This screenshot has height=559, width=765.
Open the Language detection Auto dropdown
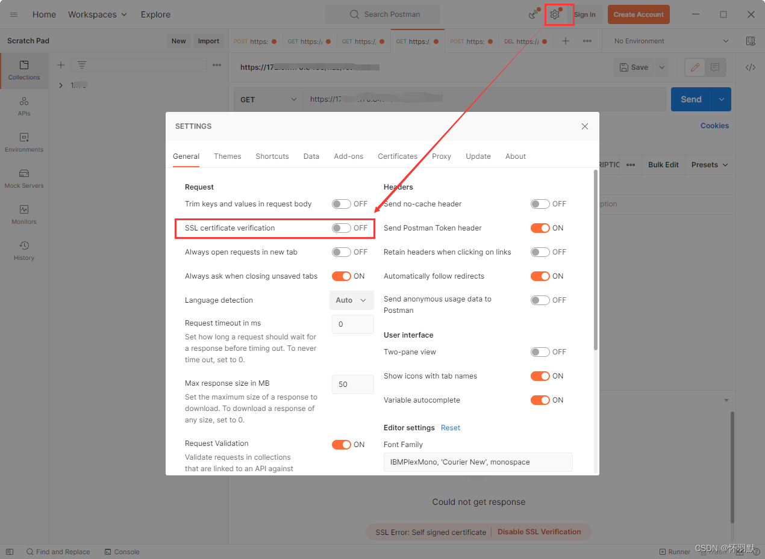tap(351, 300)
